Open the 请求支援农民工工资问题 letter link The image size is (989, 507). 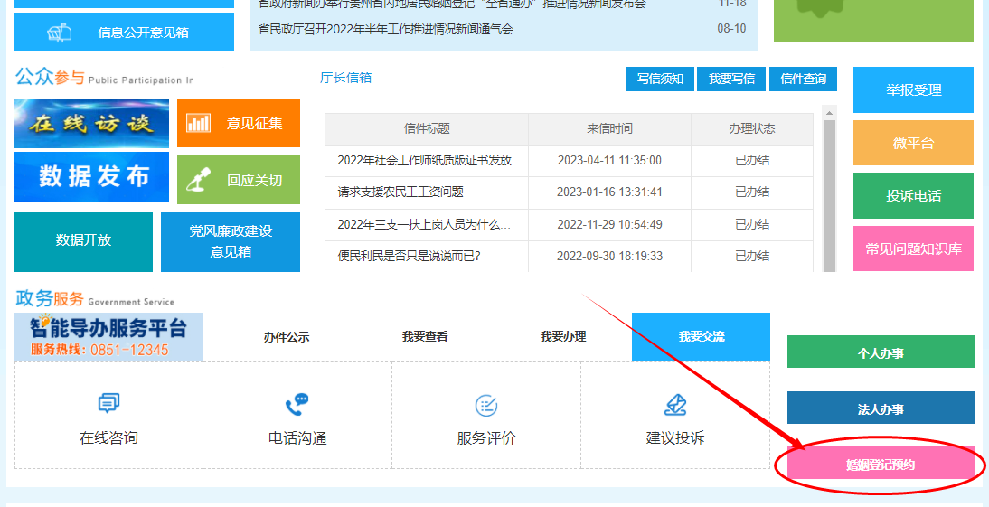tap(400, 192)
